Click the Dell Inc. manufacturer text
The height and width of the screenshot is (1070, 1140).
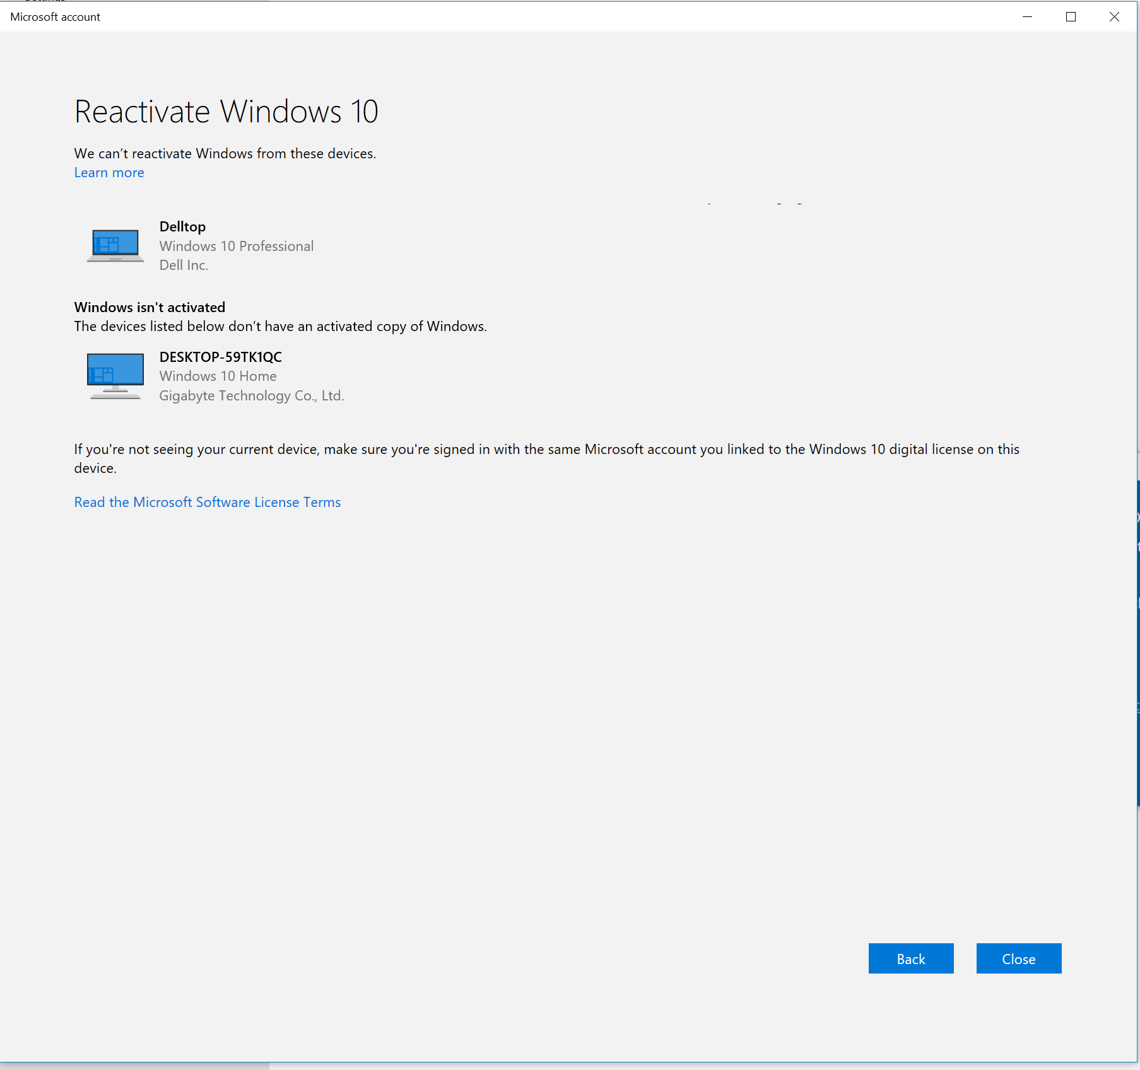(184, 265)
